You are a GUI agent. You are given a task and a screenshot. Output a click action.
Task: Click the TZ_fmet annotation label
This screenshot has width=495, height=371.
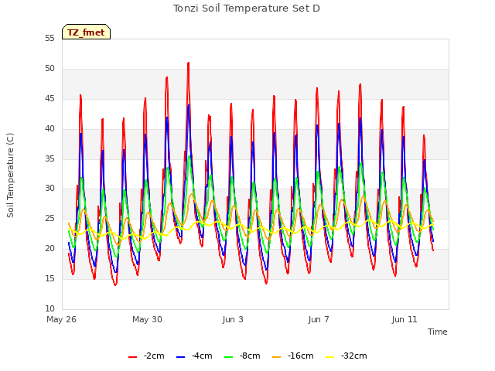86,32
